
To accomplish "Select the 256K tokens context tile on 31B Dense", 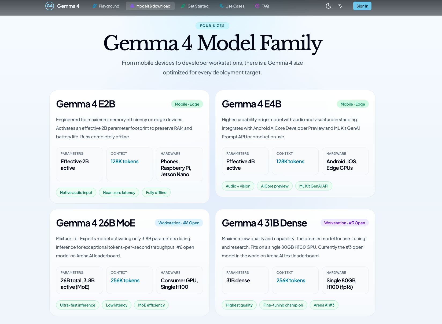I will tap(295, 280).
